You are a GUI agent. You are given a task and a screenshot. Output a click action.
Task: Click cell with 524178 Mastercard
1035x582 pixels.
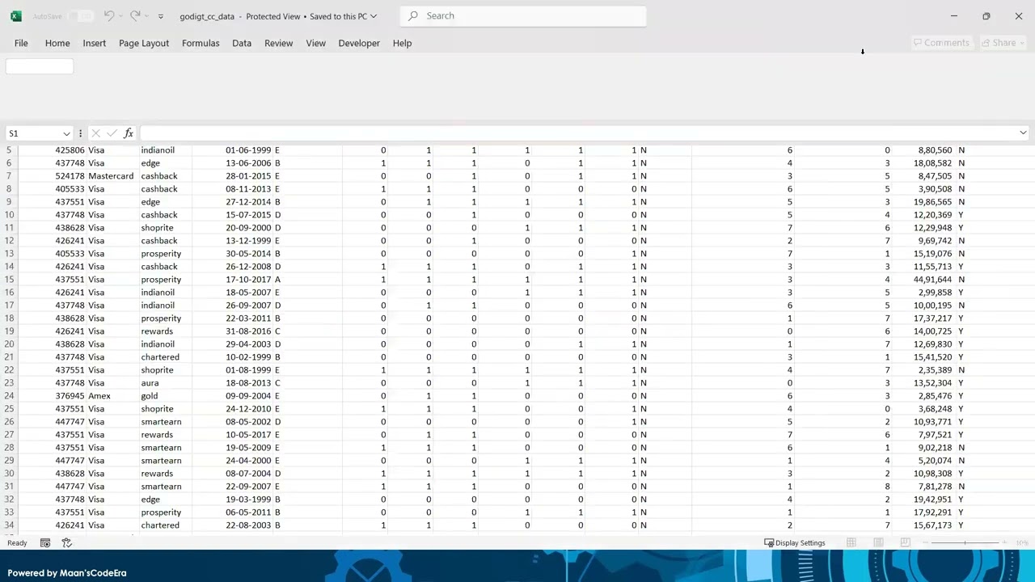94,176
